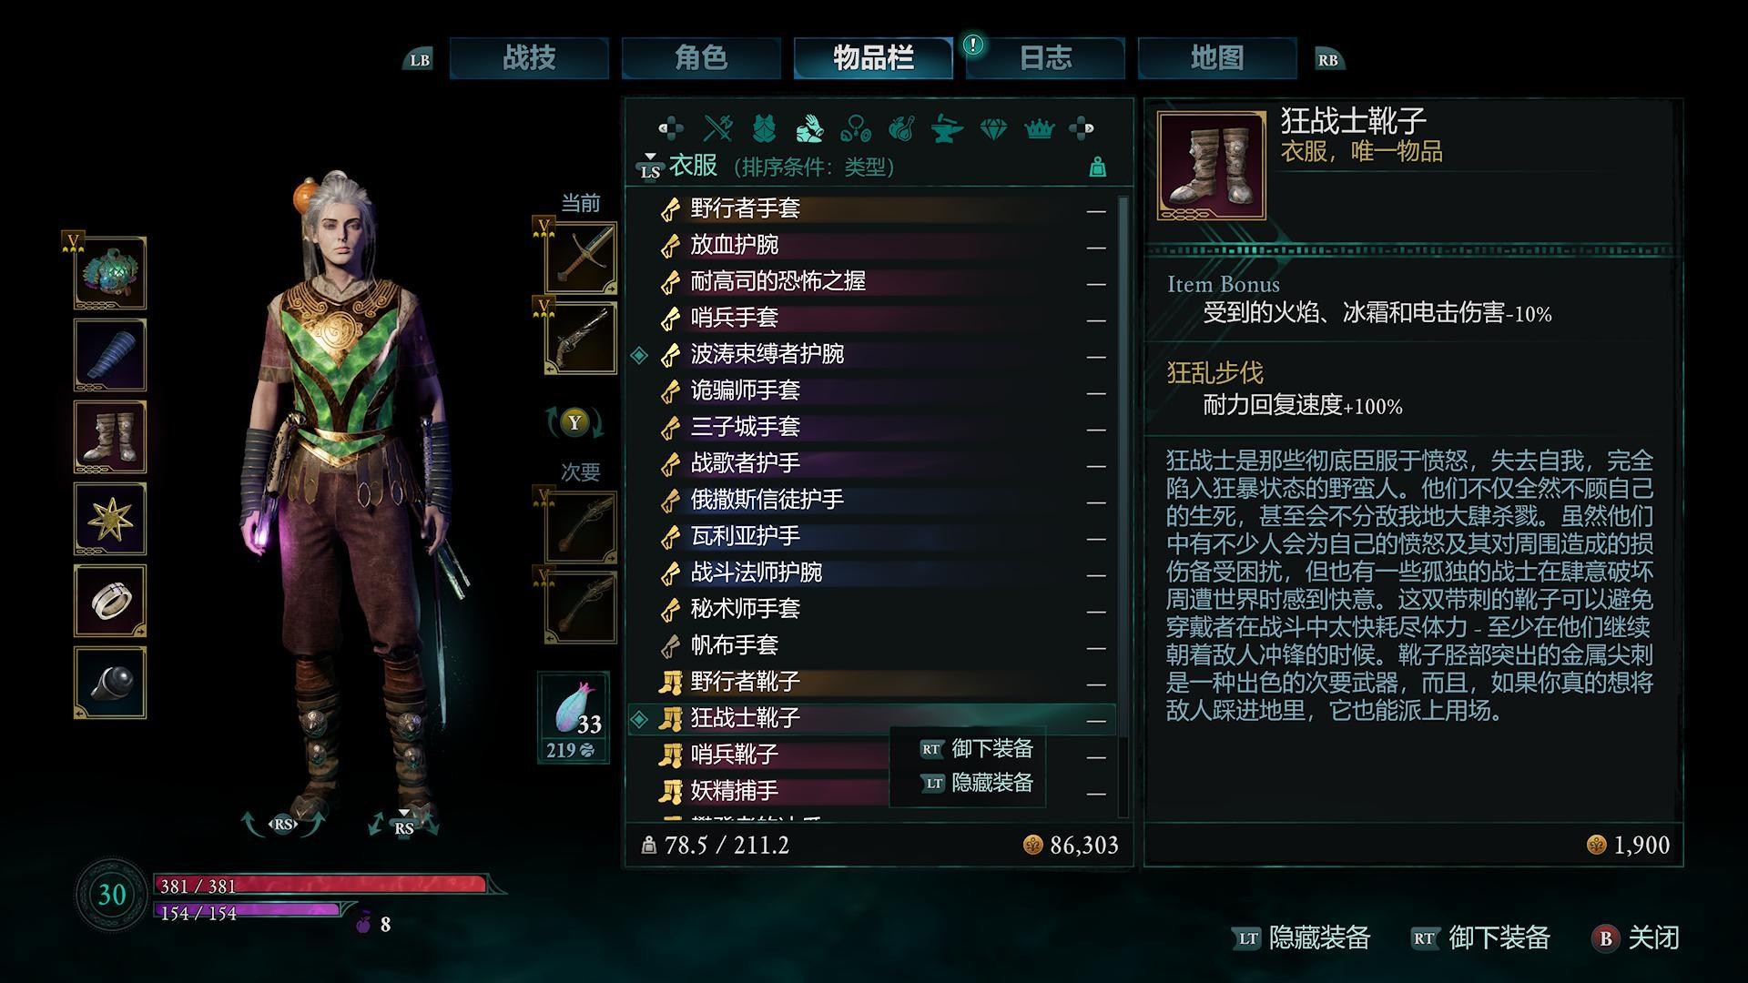
Task: Open sort options via 衣服 LS dropdown
Action: pos(679,167)
